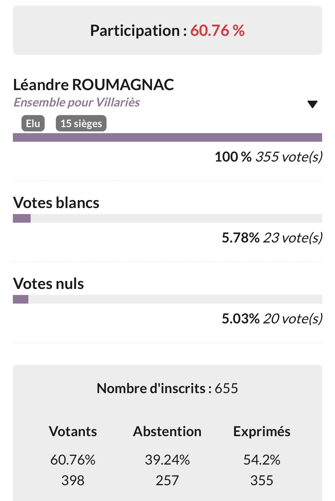The width and height of the screenshot is (335, 501).
Task: Click the Exprimés column header
Action: [262, 431]
